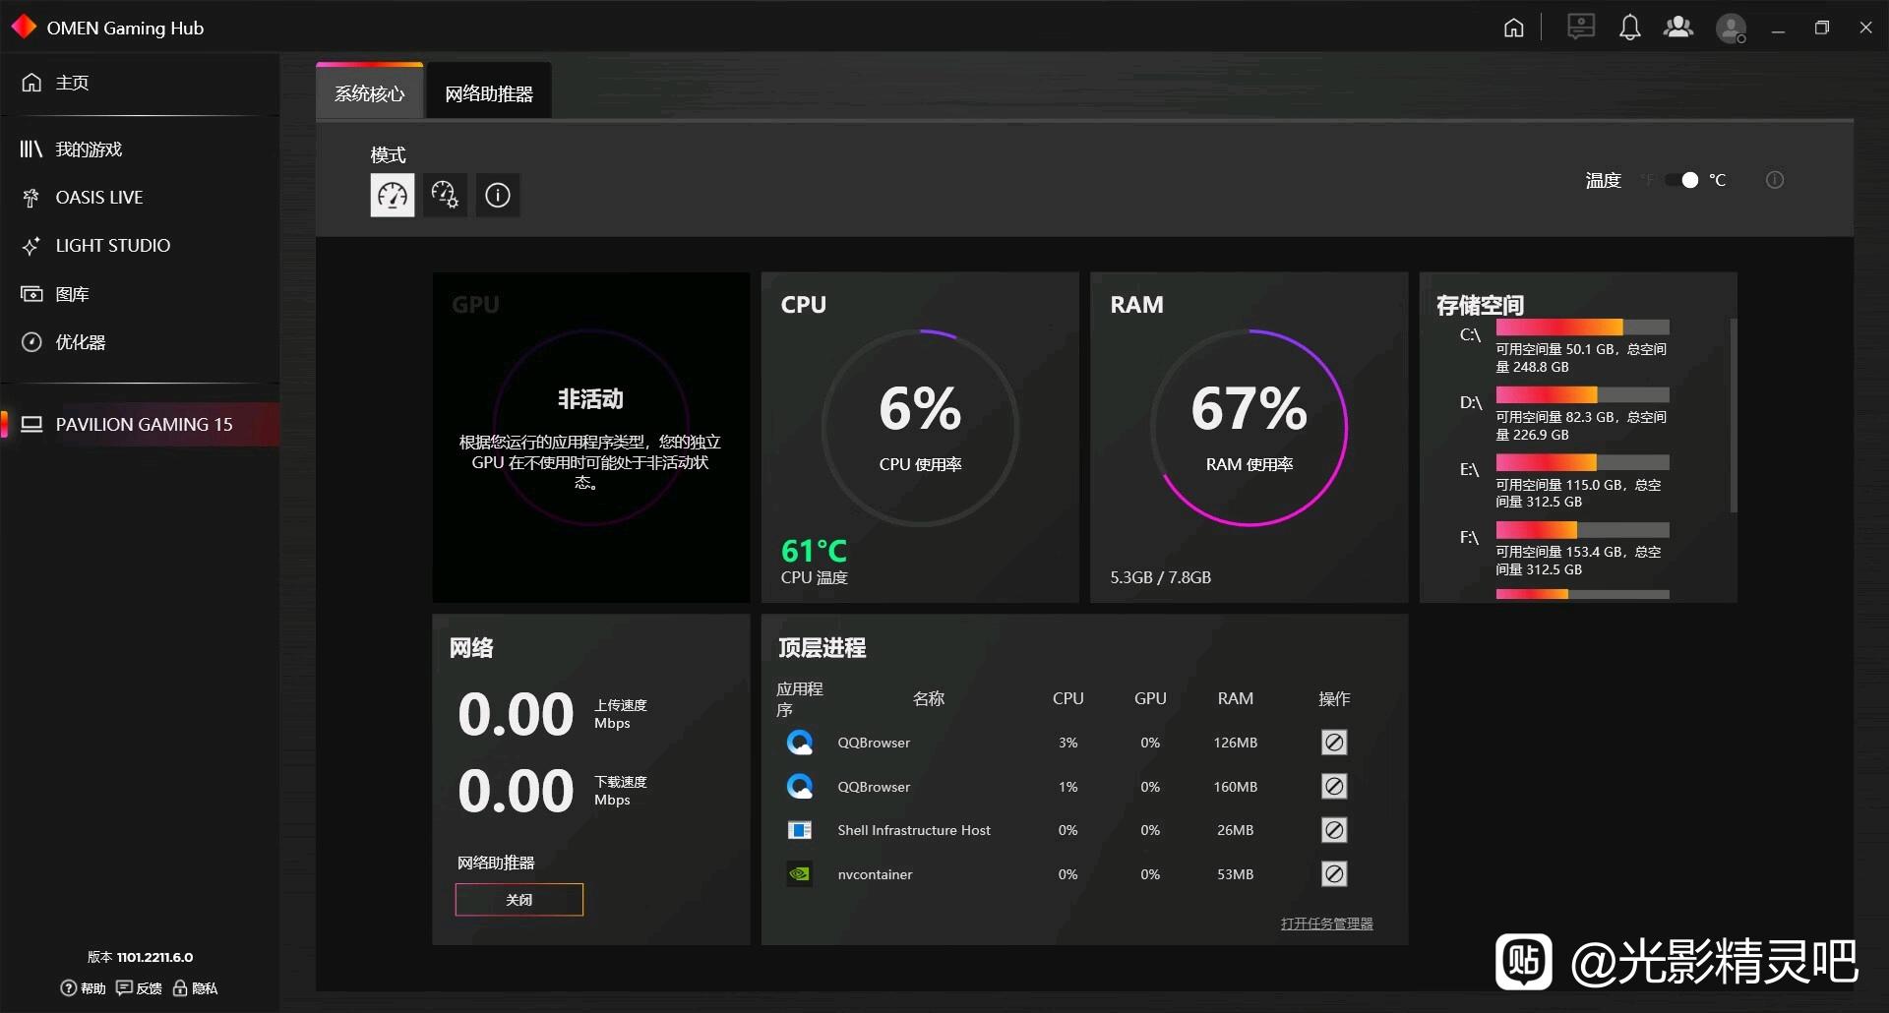Open 图库 in the sidebar
The height and width of the screenshot is (1013, 1889).
point(140,294)
